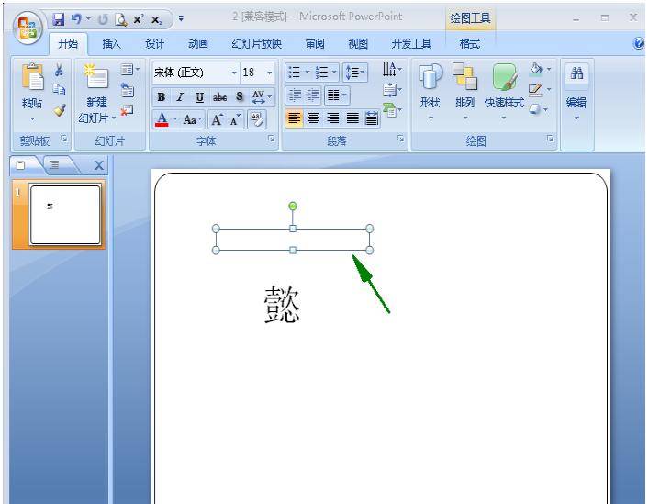The width and height of the screenshot is (649, 504).
Task: Open character spacing options
Action: pyautogui.click(x=262, y=97)
